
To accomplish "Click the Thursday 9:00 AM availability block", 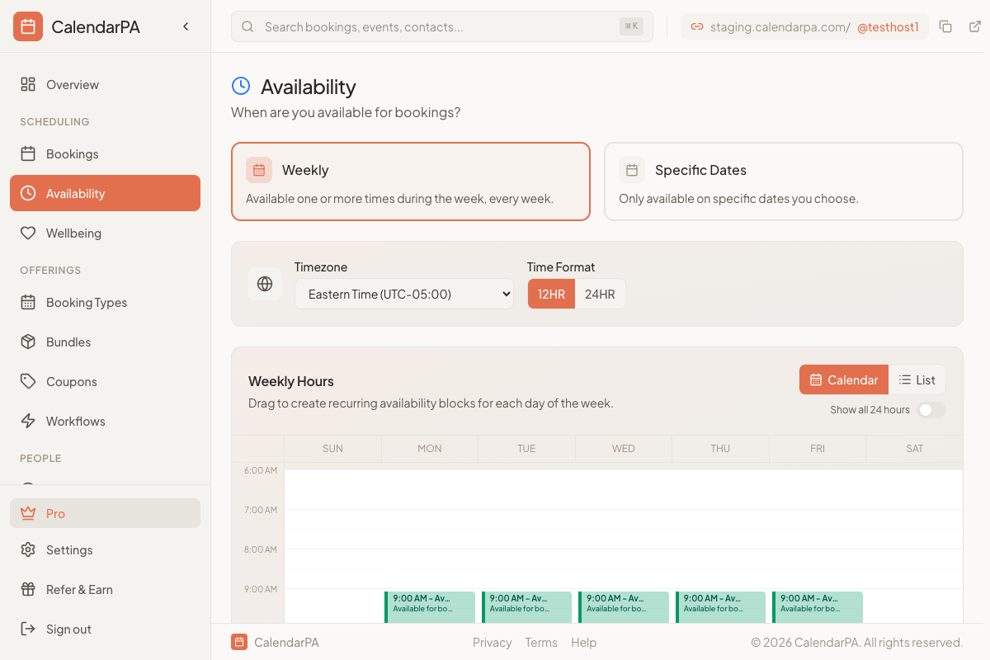I will click(x=720, y=606).
